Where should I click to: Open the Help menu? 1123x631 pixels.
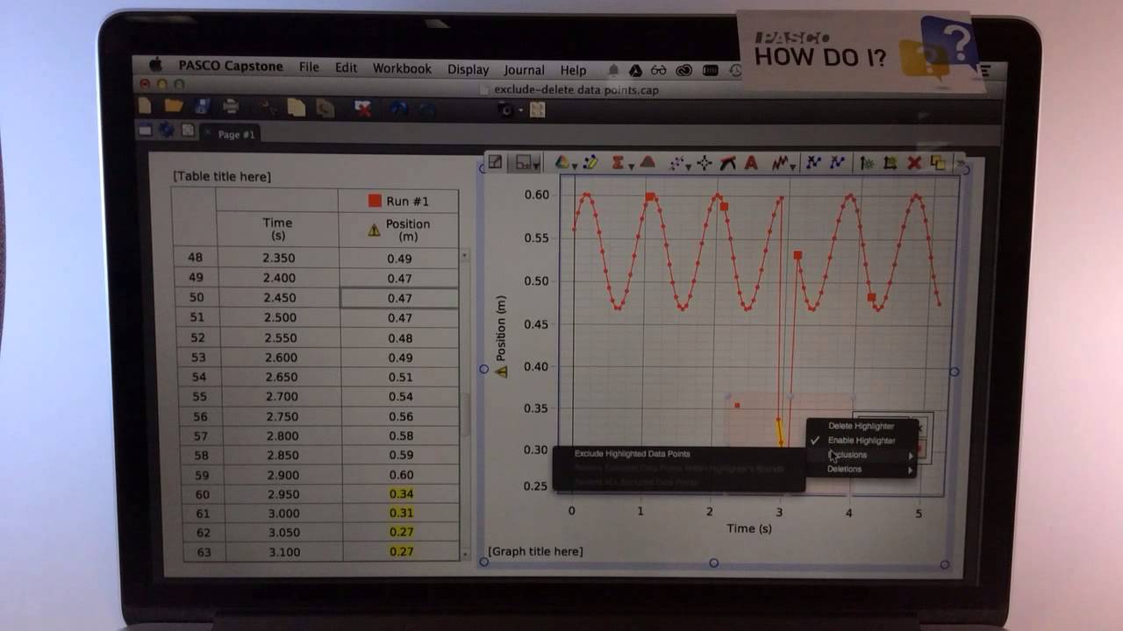pyautogui.click(x=573, y=70)
